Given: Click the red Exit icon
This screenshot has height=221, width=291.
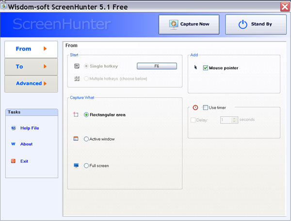Looking at the screenshot, I should point(13,161).
